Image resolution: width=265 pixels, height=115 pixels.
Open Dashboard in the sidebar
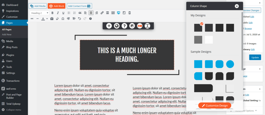(x=12, y=5)
